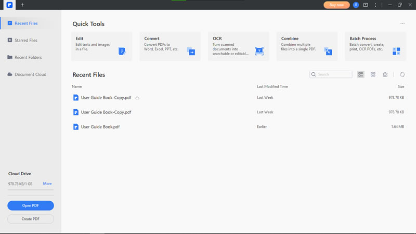Click the More link under Cloud Drive

[47, 184]
